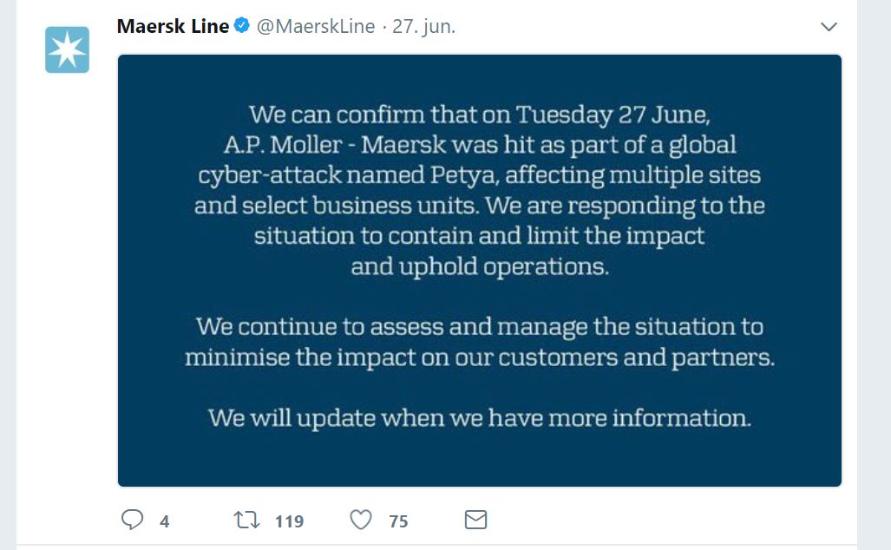Click the 'and uphold operations.' text line
Image resolution: width=891 pixels, height=550 pixels.
tap(479, 266)
